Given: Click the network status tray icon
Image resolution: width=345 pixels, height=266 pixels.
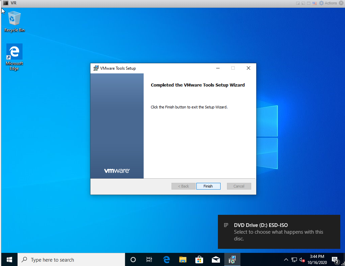Looking at the screenshot, I should click(294, 260).
